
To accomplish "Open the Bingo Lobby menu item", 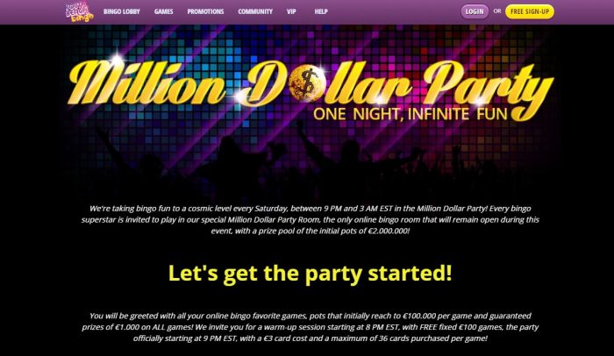I will (122, 11).
